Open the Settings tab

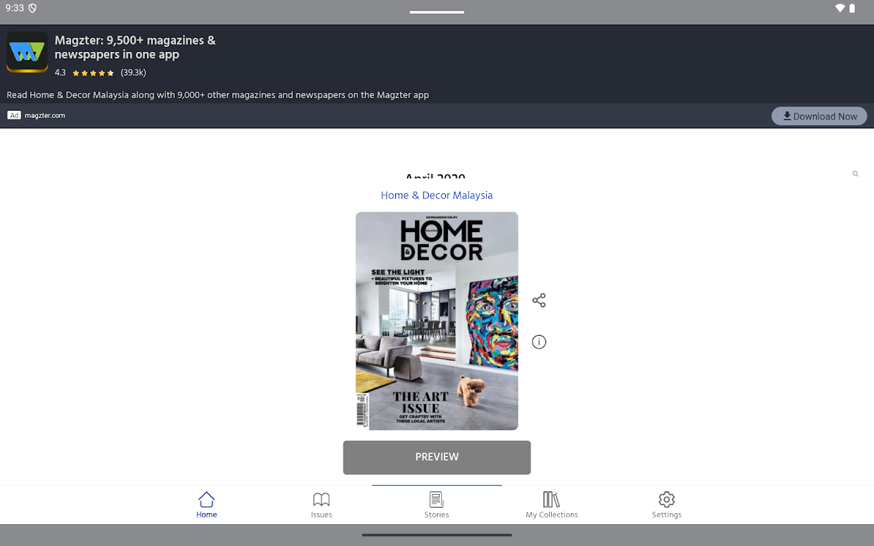[666, 505]
